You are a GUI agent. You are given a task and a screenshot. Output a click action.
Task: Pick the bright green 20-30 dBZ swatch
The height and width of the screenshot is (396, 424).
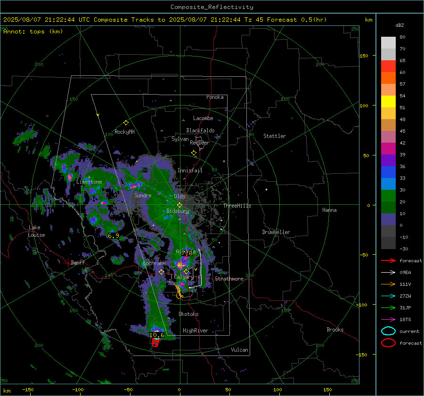pyautogui.click(x=388, y=196)
